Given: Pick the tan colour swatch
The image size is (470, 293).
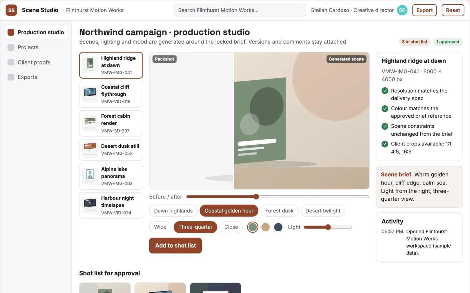Looking at the screenshot, I should click(266, 227).
